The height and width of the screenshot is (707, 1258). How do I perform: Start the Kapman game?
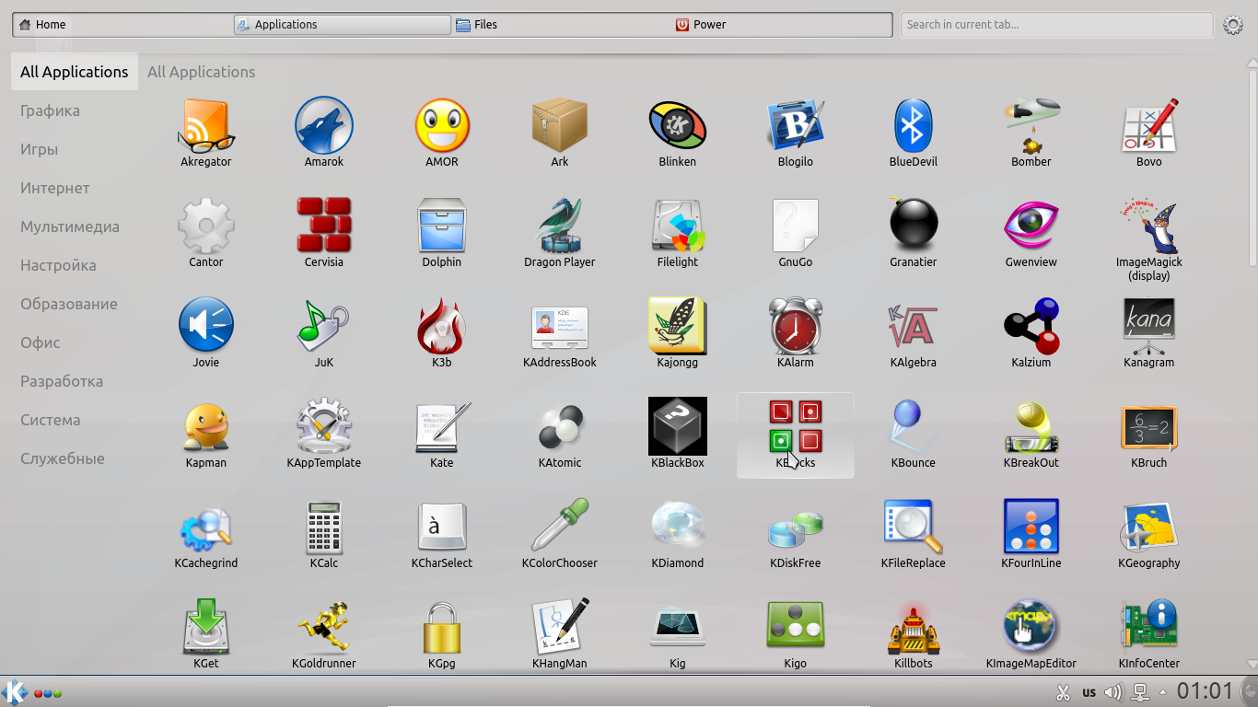[206, 435]
